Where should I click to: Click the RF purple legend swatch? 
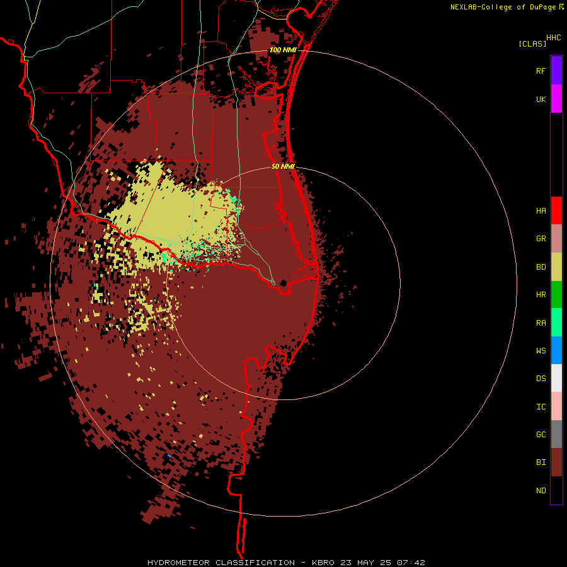556,70
